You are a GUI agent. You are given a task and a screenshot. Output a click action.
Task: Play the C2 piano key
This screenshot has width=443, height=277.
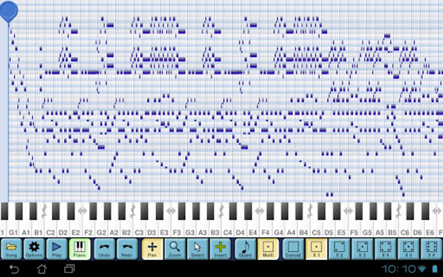coord(51,228)
